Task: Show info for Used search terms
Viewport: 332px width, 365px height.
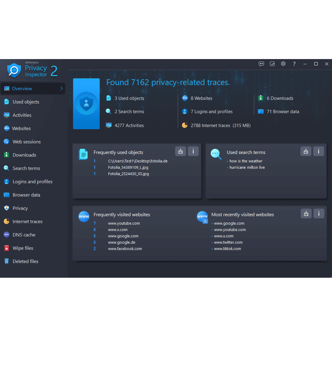Action: 318,151
